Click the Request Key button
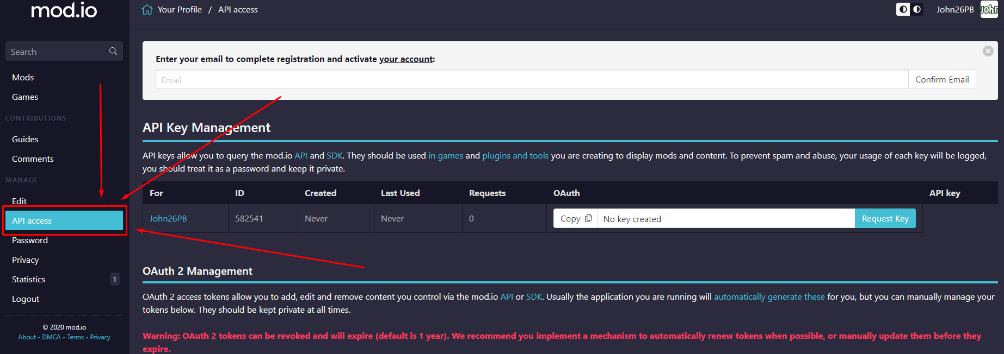 click(x=885, y=218)
